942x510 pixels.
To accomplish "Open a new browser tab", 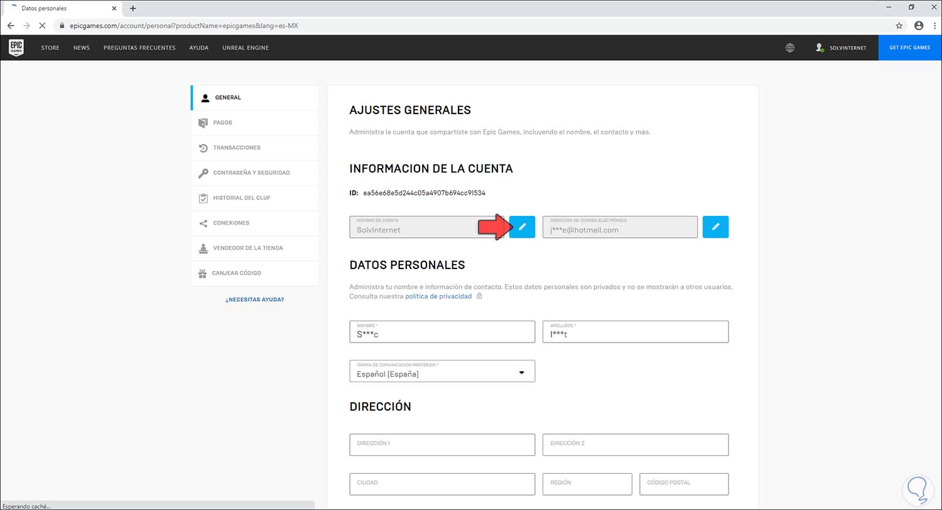I will (x=133, y=8).
